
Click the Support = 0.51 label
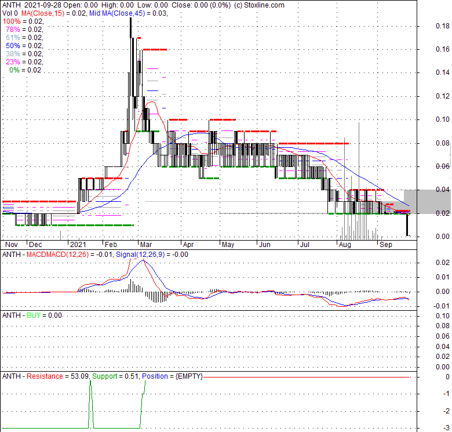click(115, 376)
